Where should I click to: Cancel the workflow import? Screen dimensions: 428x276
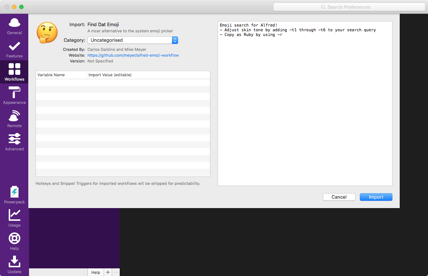point(339,197)
